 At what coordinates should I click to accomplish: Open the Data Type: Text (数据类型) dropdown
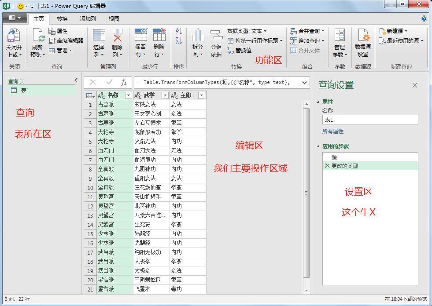(247, 31)
